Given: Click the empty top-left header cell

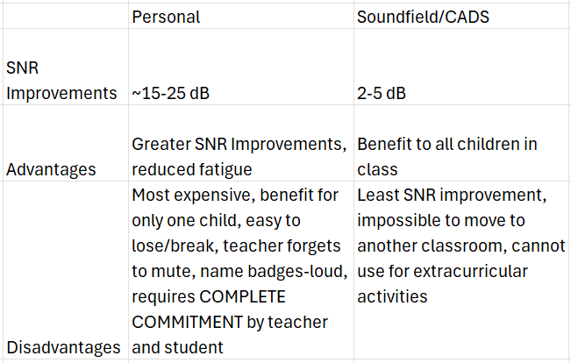Looking at the screenshot, I should coord(66,16).
